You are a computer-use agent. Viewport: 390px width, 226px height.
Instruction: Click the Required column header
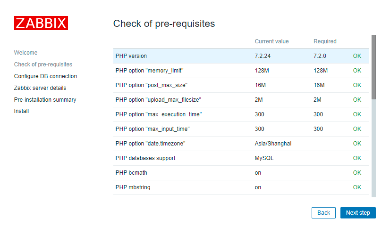coord(325,41)
